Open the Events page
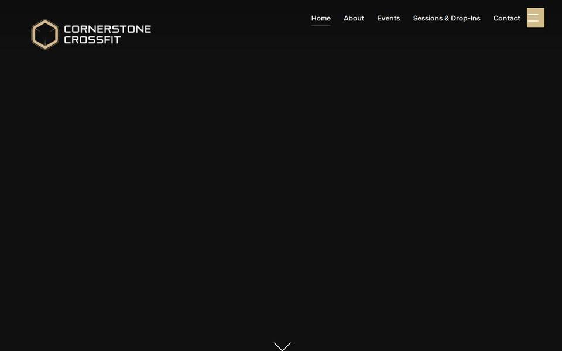This screenshot has width=562, height=351. click(x=388, y=18)
